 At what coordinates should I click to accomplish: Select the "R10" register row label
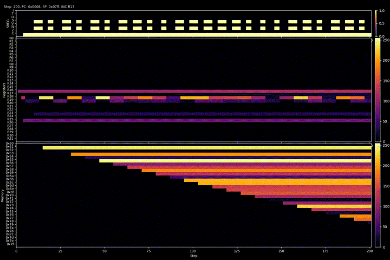tap(10, 70)
